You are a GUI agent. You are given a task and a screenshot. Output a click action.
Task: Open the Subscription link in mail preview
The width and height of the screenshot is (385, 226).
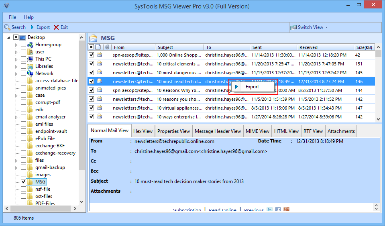tap(187, 210)
